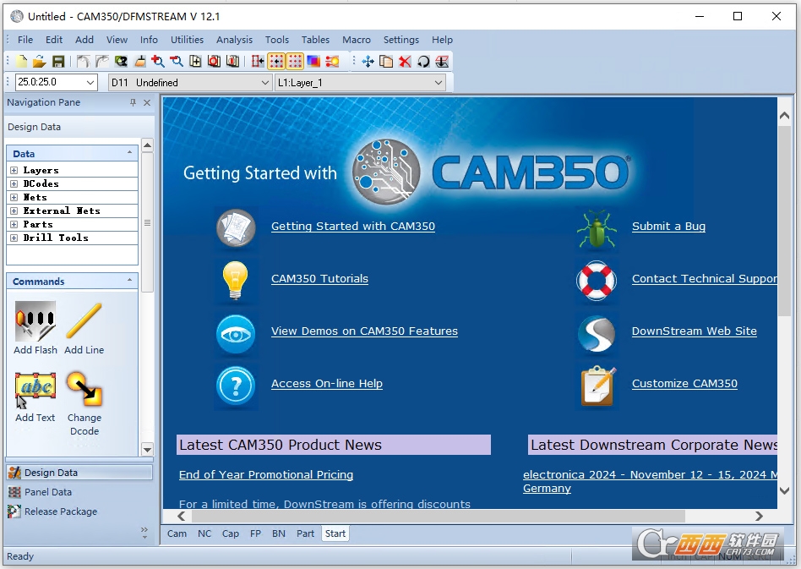Screen dimensions: 801x569
Task: Click the Add Line command icon
Action: pos(84,321)
